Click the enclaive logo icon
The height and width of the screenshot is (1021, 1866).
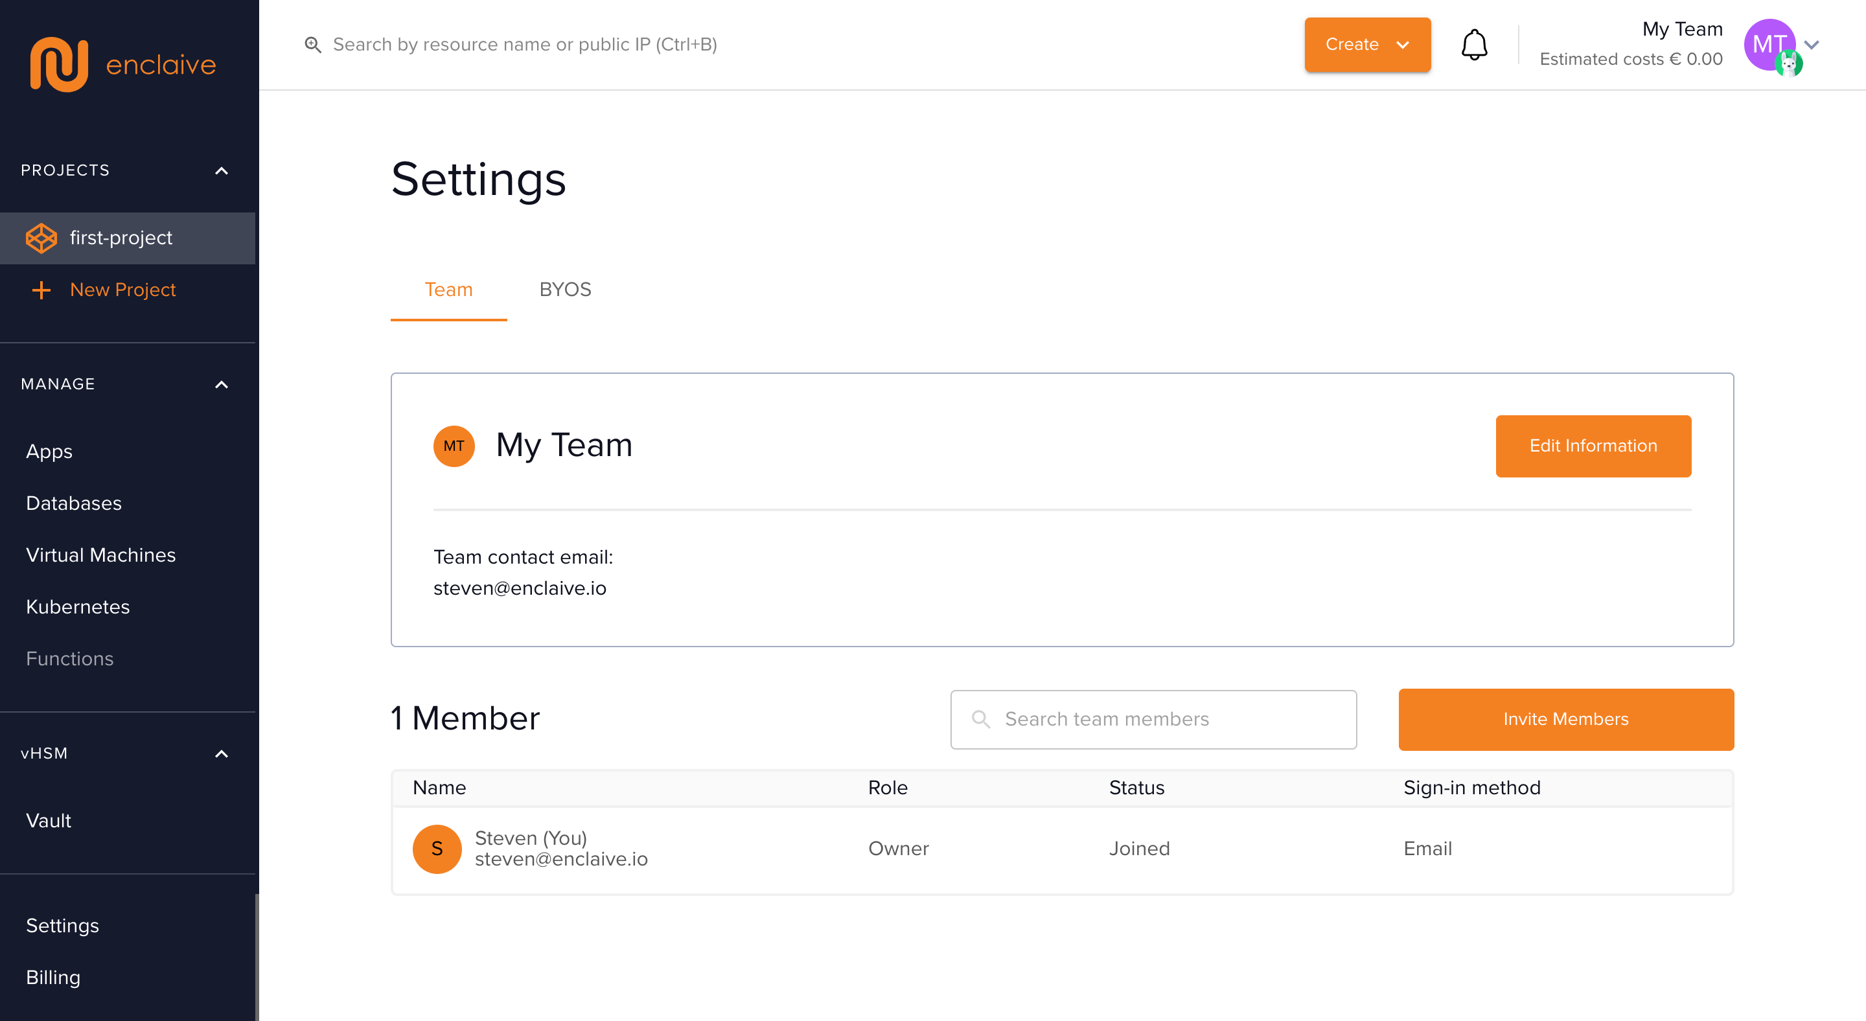59,64
